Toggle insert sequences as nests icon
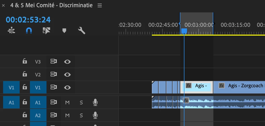The height and width of the screenshot is (126, 265). pos(11,31)
